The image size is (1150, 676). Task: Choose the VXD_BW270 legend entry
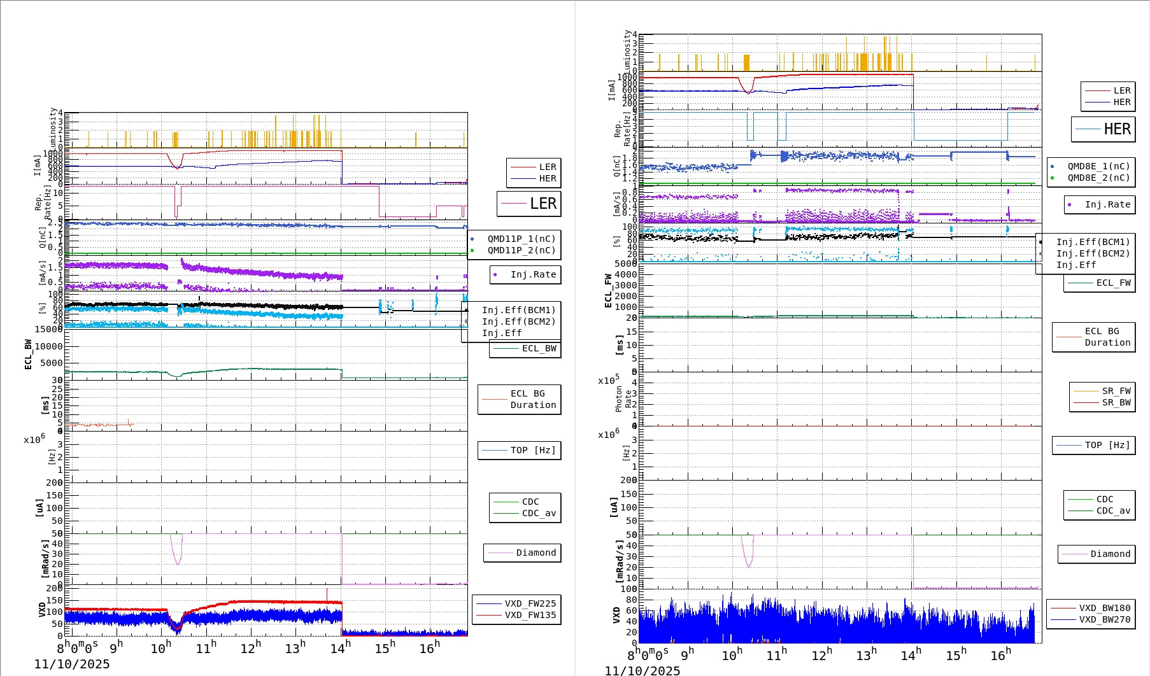point(1104,620)
